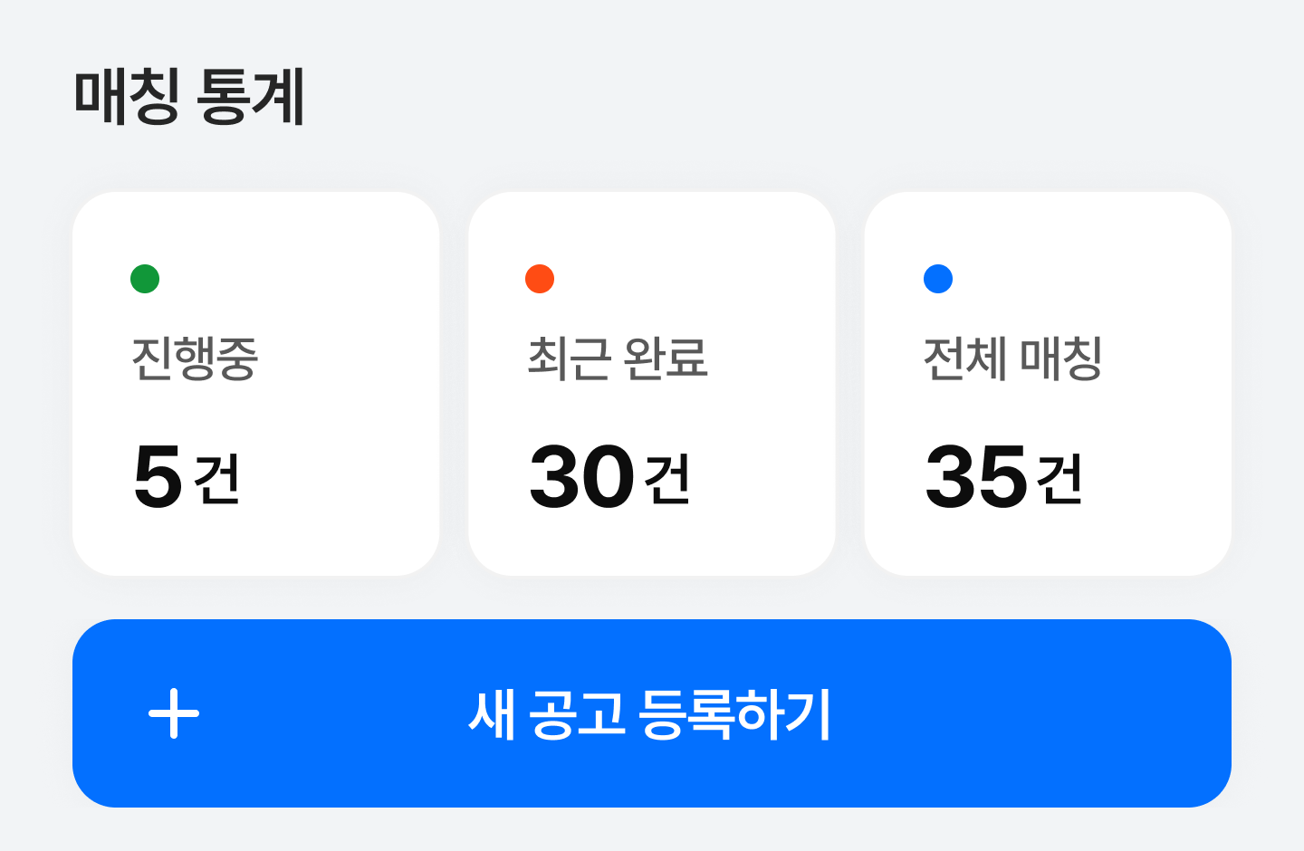Click the orange status dot on 최근 완료 card
The width and height of the screenshot is (1304, 851).
coord(540,279)
